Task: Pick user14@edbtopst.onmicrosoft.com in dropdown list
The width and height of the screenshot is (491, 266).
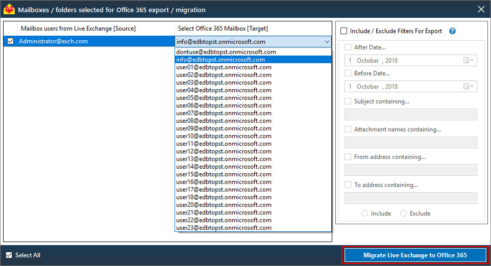Action: (x=253, y=167)
